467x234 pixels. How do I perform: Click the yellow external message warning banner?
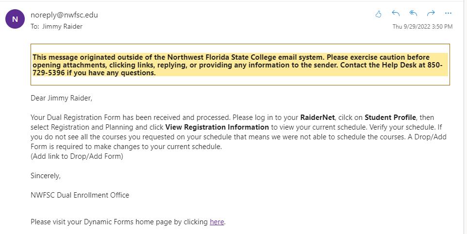coord(240,65)
